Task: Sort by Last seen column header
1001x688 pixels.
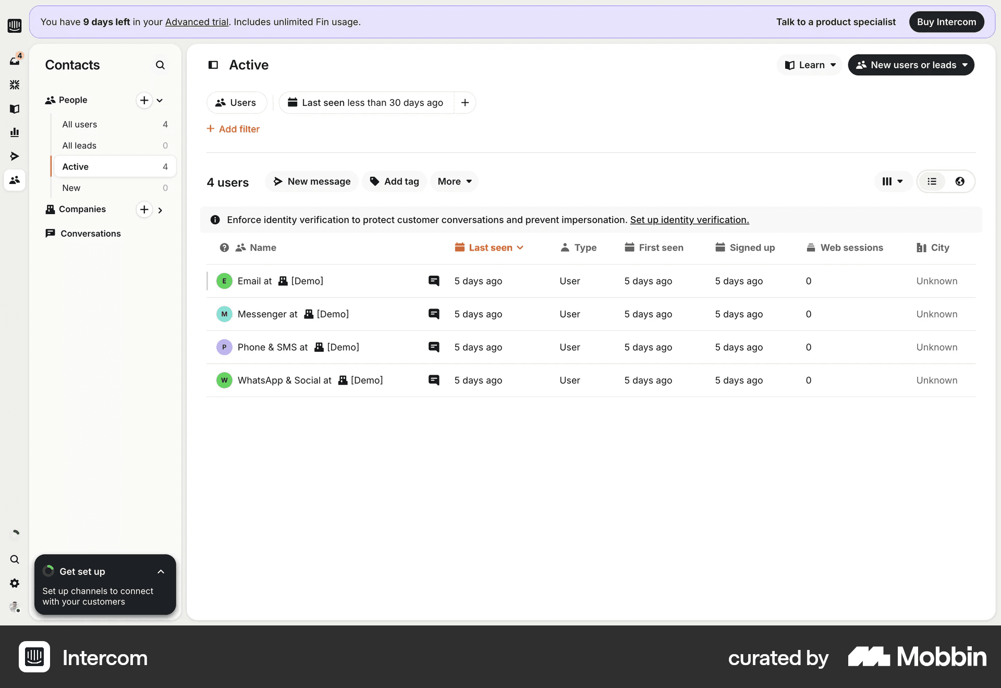Action: pos(490,248)
